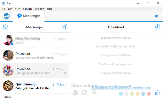Image resolution: width=163 pixels, height=98 pixels.
Task: Maximize the Franz window
Action: coord(148,3)
